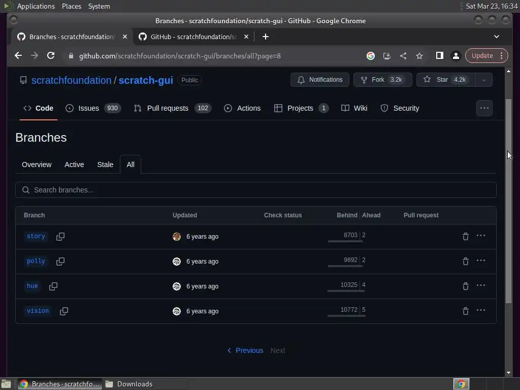Image resolution: width=520 pixels, height=390 pixels.
Task: Reload the GitHub branches page
Action: point(51,56)
